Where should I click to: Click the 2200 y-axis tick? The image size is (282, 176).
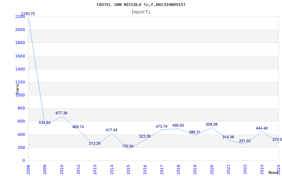coord(20,17)
